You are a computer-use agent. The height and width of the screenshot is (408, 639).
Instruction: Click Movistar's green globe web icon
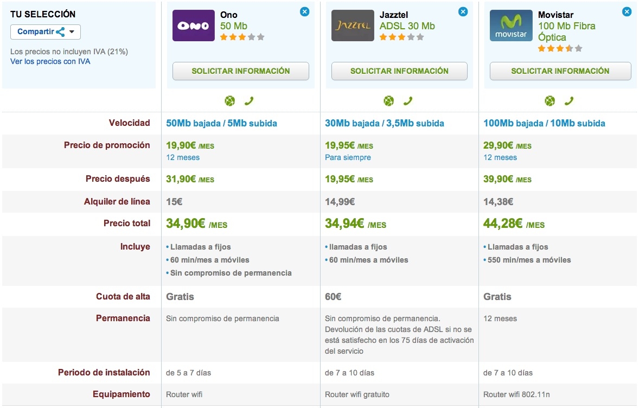549,101
